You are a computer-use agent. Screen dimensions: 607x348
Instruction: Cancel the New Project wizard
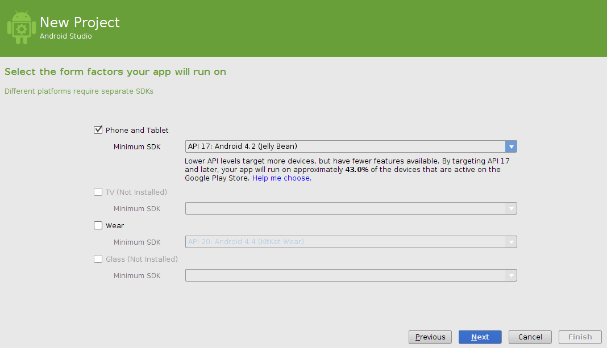click(x=530, y=337)
